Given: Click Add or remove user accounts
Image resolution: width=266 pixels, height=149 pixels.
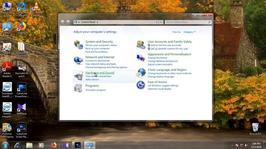Looking at the screenshot, I should [166, 45].
